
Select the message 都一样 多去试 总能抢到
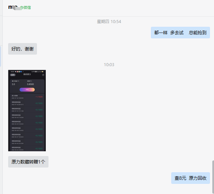(x=180, y=33)
